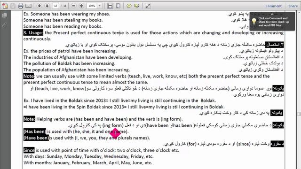Viewport: 301px width, 169px height.
Task: Click "Someone has been wearing my shoes."
Action: click(x=70, y=14)
